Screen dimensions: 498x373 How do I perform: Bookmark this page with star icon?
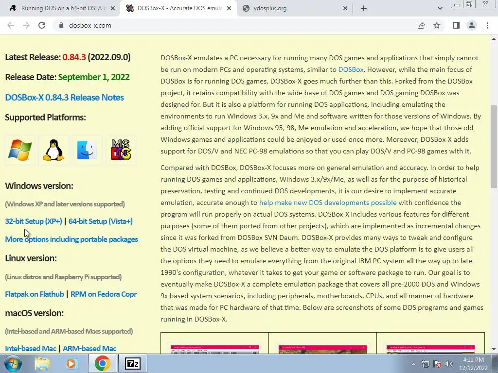437,25
